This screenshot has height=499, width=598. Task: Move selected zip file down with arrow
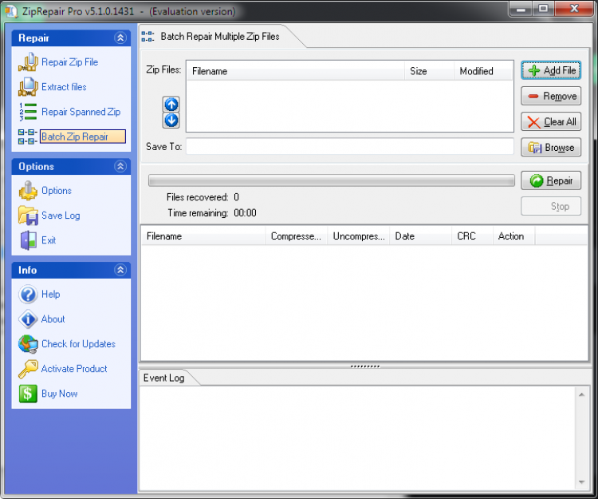click(x=171, y=121)
